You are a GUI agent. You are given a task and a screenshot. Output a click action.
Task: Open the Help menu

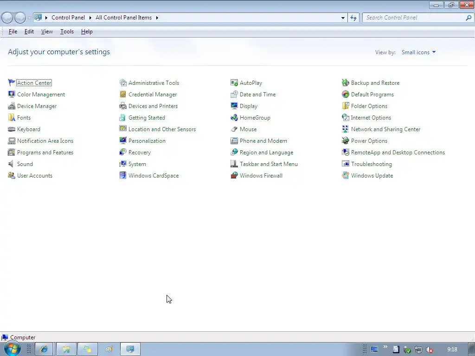pos(87,32)
